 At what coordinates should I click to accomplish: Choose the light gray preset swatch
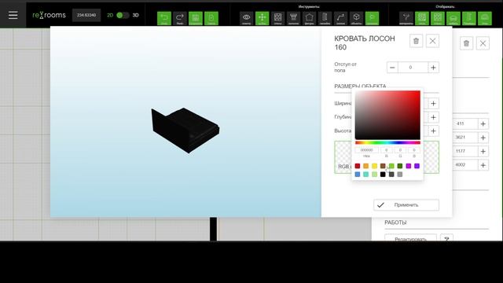click(400, 175)
